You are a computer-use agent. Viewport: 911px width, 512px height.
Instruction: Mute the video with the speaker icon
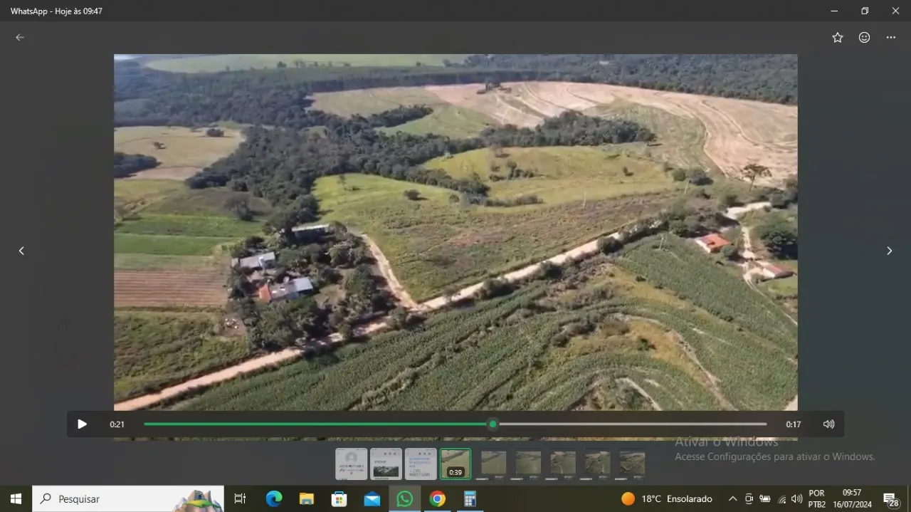pos(828,424)
